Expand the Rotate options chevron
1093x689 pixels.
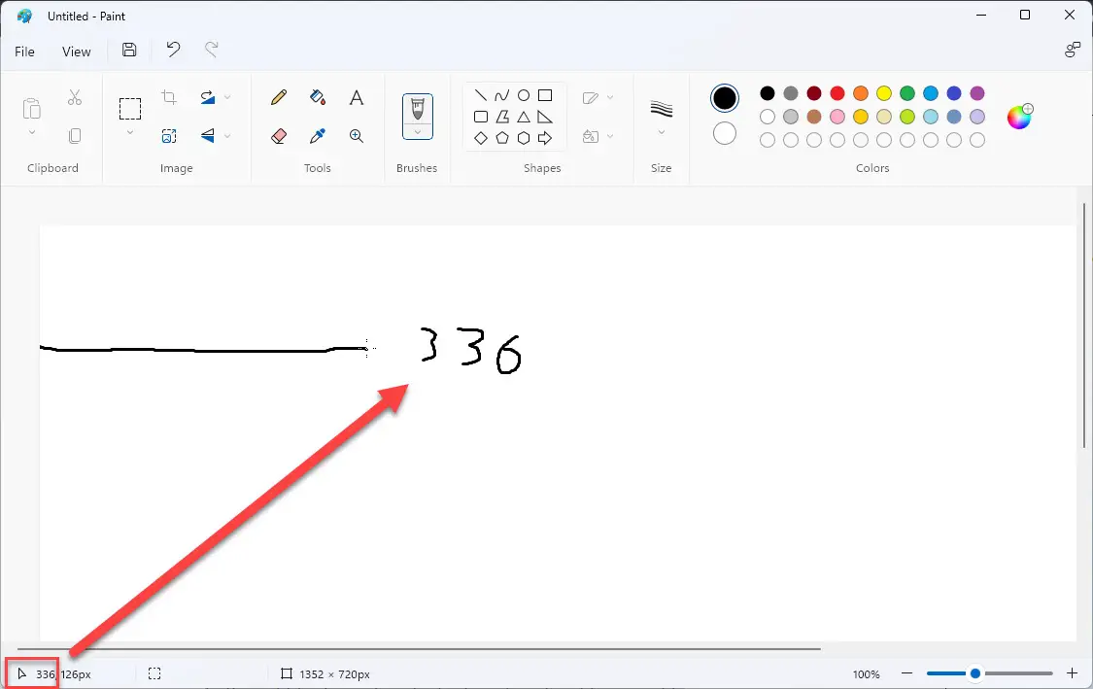(x=227, y=97)
